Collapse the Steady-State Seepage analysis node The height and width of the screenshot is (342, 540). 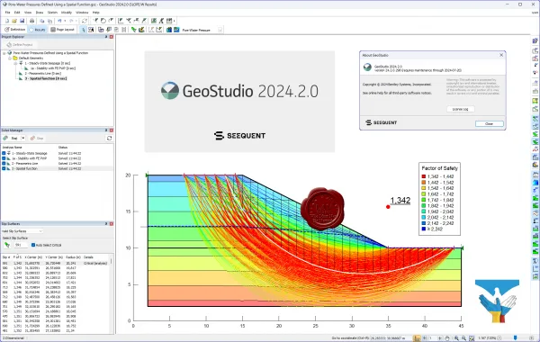(x=15, y=63)
